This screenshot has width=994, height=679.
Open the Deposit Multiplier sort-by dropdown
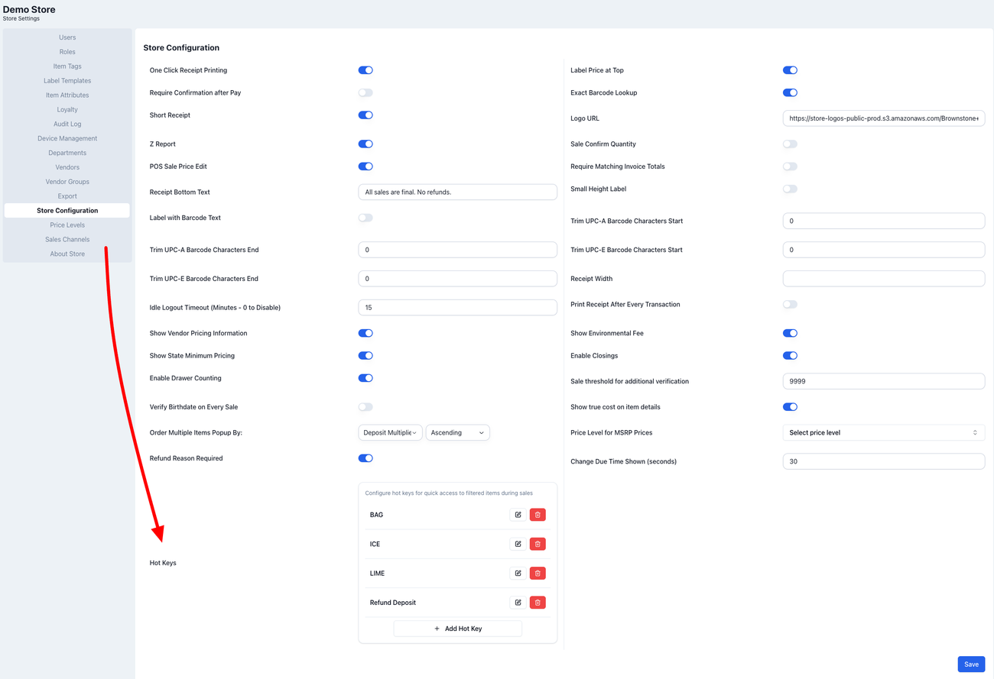(x=390, y=433)
